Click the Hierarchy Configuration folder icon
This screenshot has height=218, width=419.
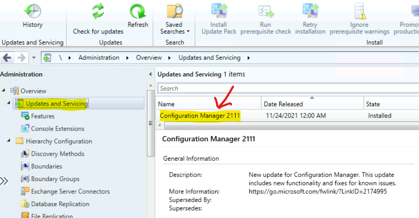[x=19, y=141]
